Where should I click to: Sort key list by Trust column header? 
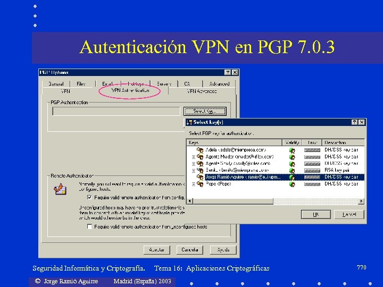coord(312,142)
